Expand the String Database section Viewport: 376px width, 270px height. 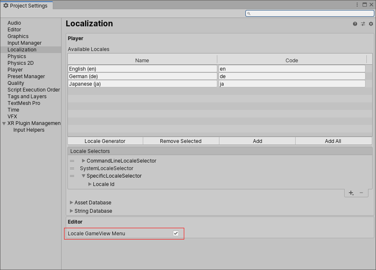[71, 211]
